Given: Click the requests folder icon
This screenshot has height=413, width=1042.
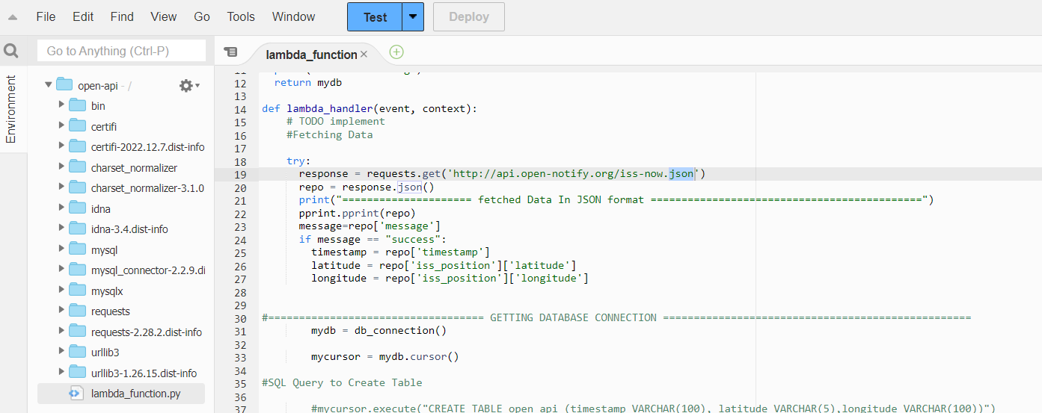Looking at the screenshot, I should (78, 311).
